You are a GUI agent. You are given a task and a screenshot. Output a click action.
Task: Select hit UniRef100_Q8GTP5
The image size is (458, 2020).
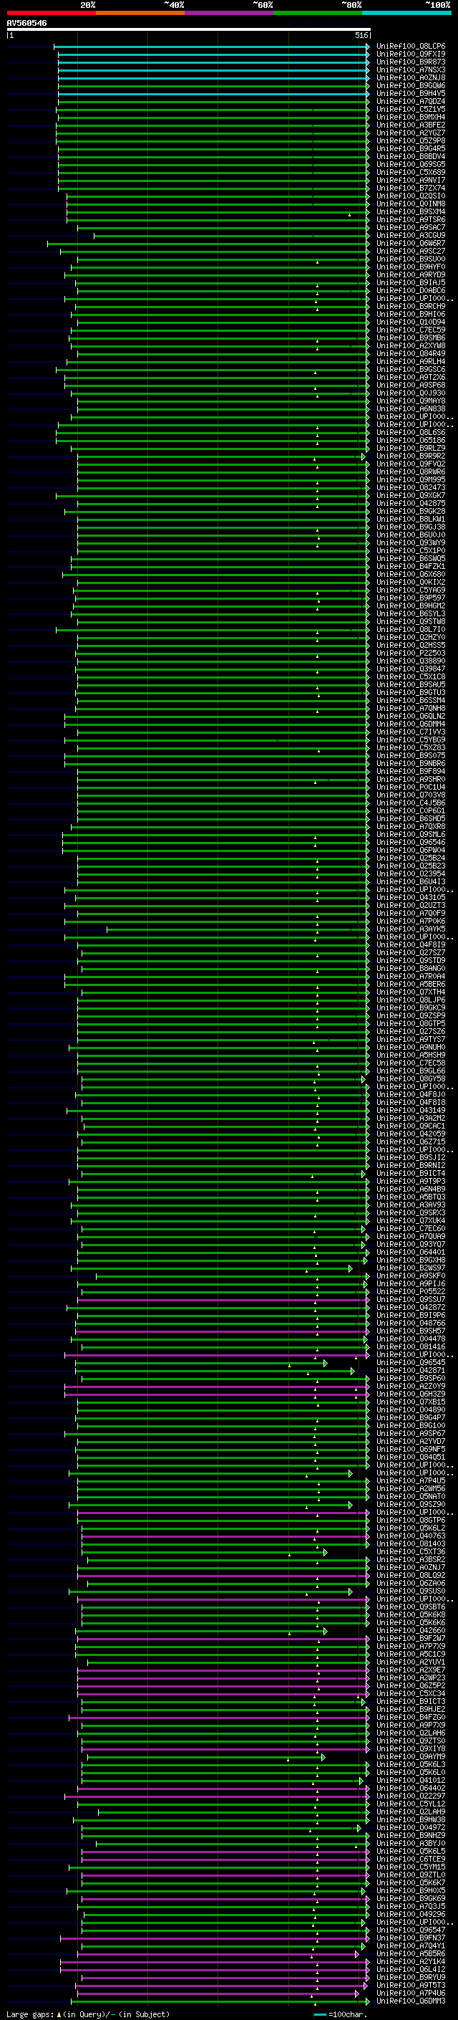coord(410,1023)
